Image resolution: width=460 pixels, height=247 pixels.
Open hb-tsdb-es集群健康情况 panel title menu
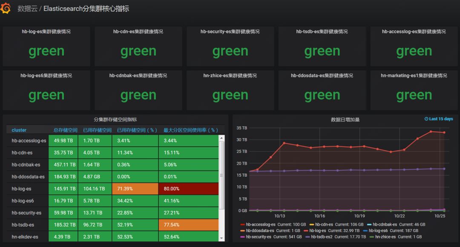coord(322,32)
